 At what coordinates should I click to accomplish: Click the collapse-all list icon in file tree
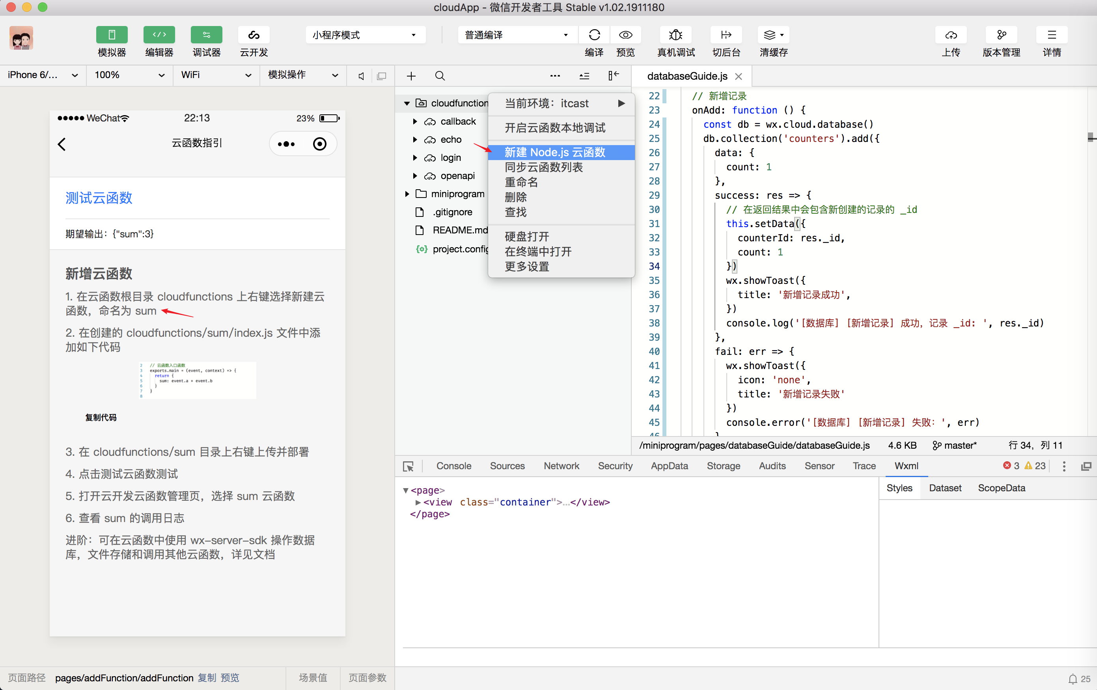pyautogui.click(x=584, y=76)
